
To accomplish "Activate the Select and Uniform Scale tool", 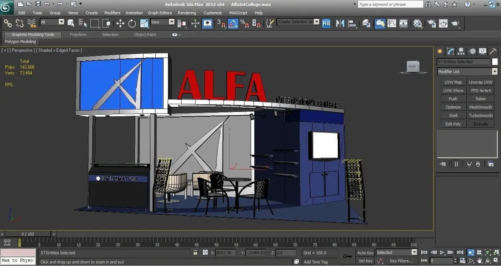I will point(144,23).
